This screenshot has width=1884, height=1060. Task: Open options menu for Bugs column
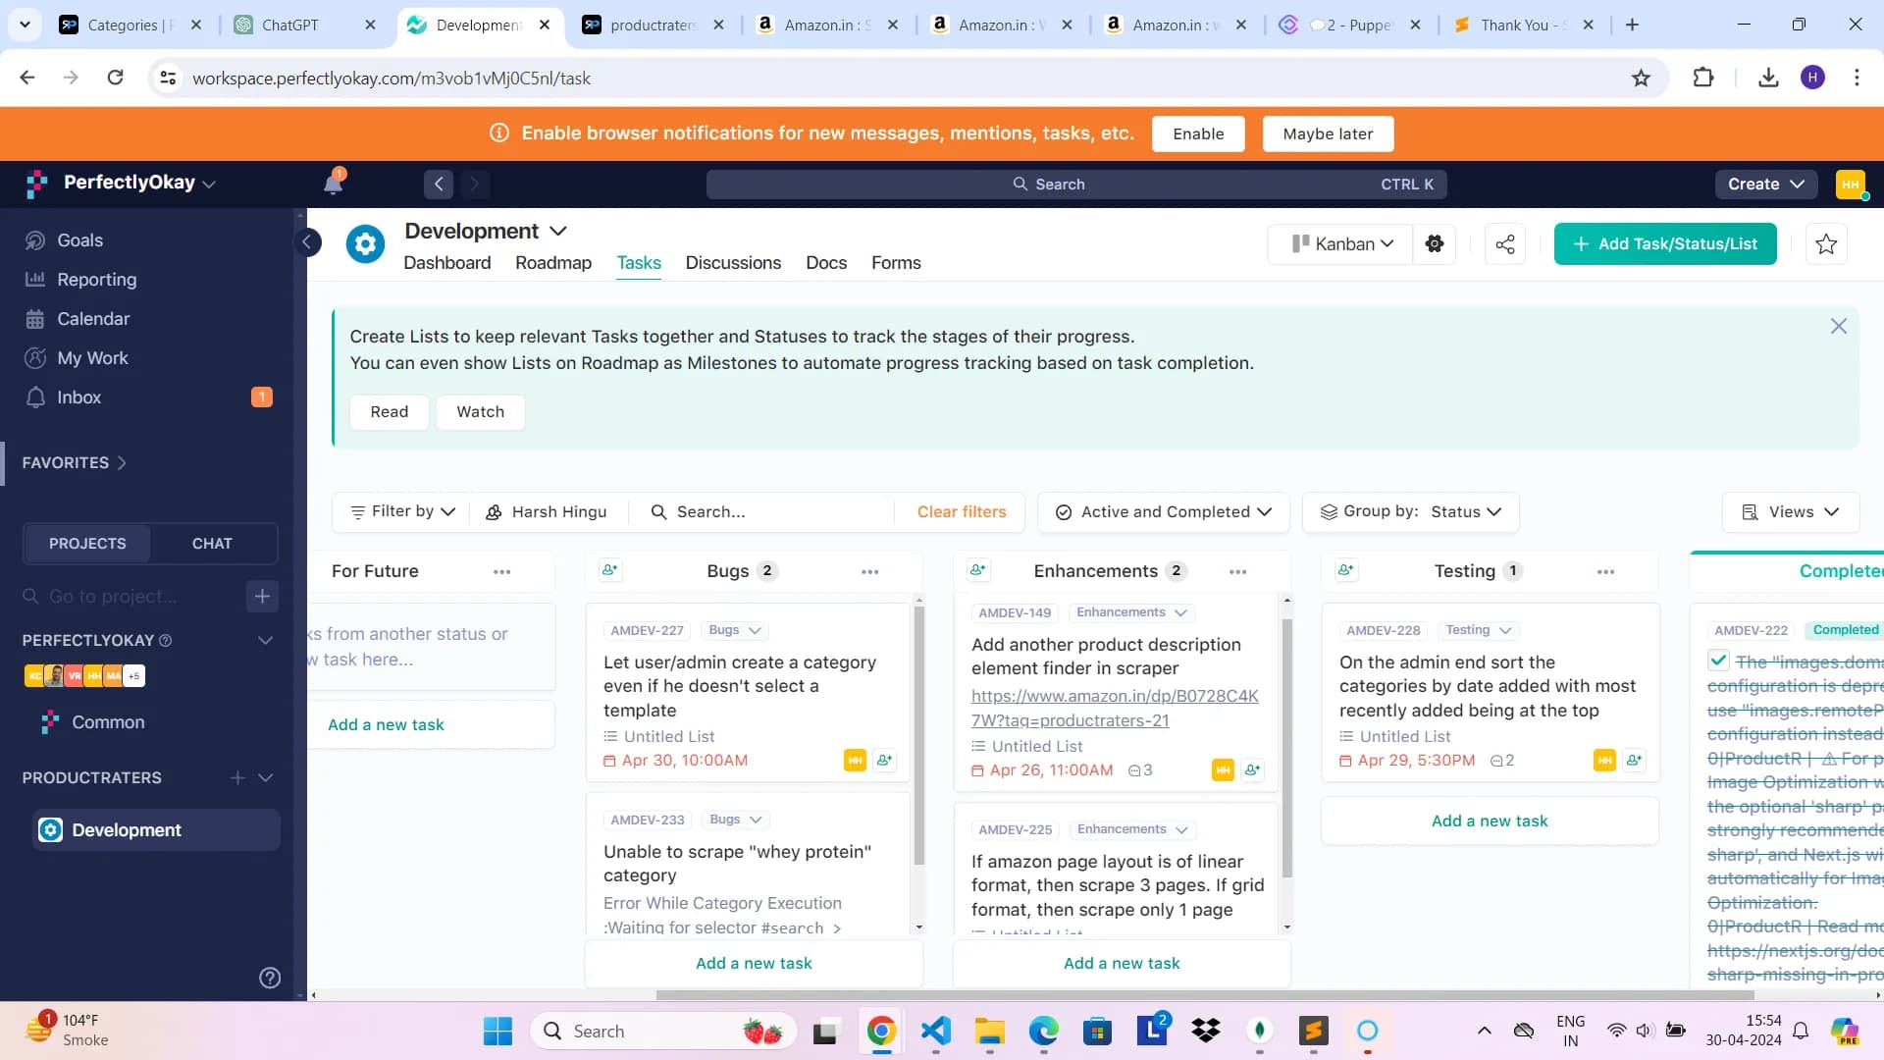pyautogui.click(x=869, y=571)
